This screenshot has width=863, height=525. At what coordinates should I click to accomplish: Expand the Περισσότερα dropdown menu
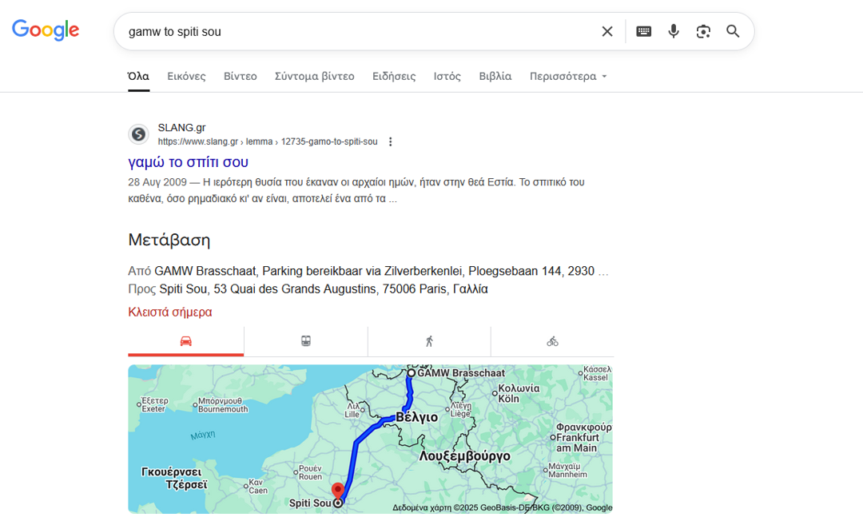click(568, 77)
